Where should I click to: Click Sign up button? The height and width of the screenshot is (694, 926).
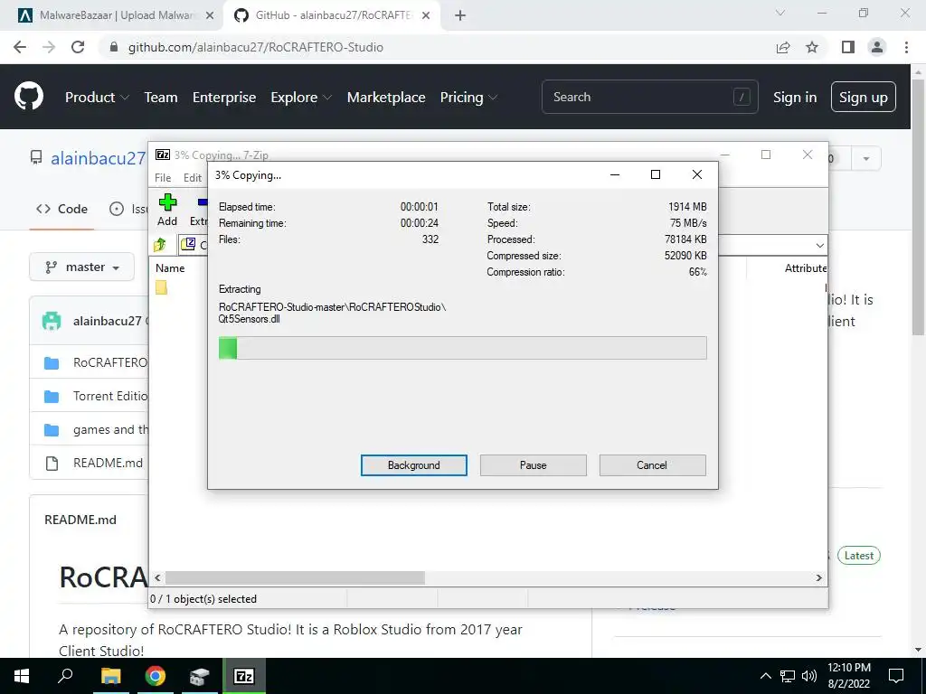point(864,98)
